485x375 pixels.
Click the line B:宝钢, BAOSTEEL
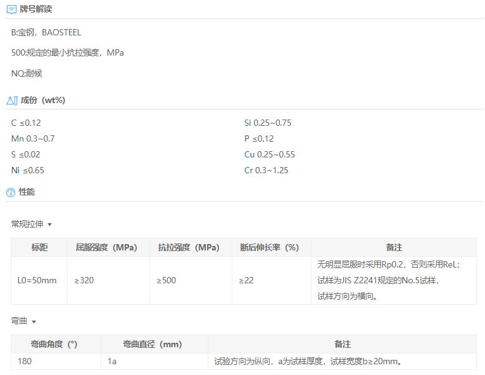click(x=46, y=32)
